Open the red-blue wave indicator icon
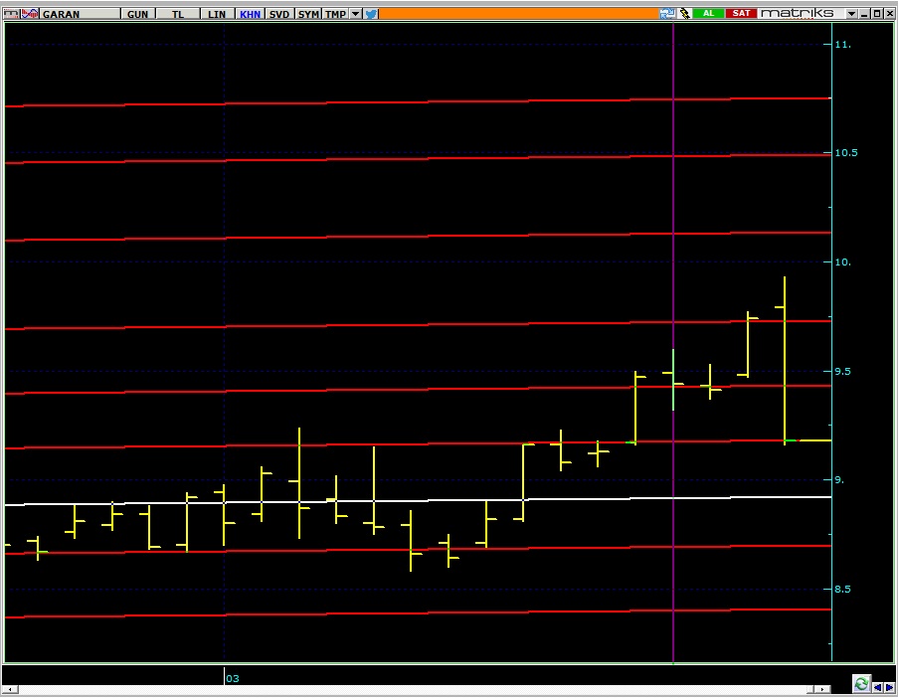The height and width of the screenshot is (698, 898). coord(30,14)
